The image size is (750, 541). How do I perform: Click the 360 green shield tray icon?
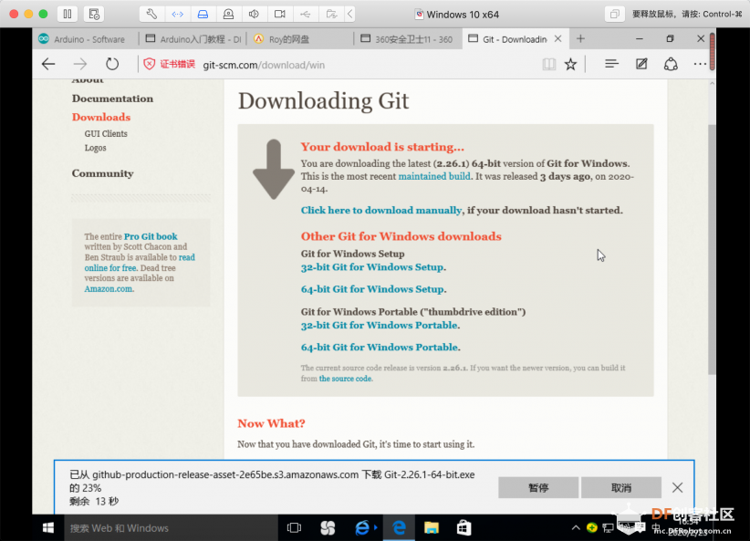pyautogui.click(x=591, y=527)
